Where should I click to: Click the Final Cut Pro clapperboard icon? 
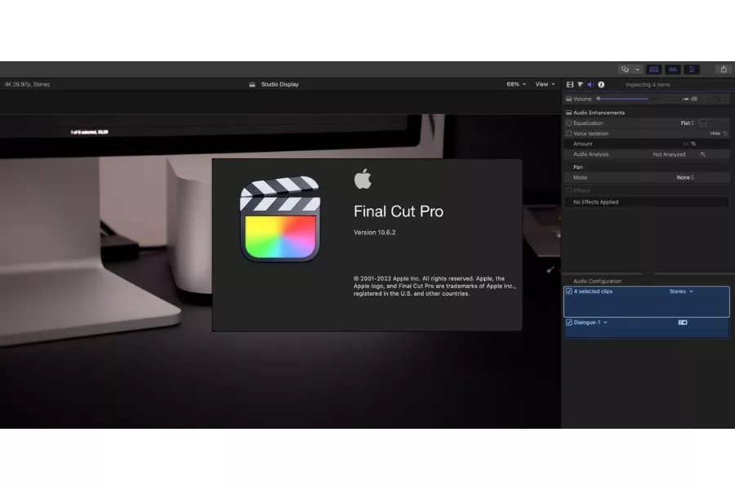(x=280, y=219)
